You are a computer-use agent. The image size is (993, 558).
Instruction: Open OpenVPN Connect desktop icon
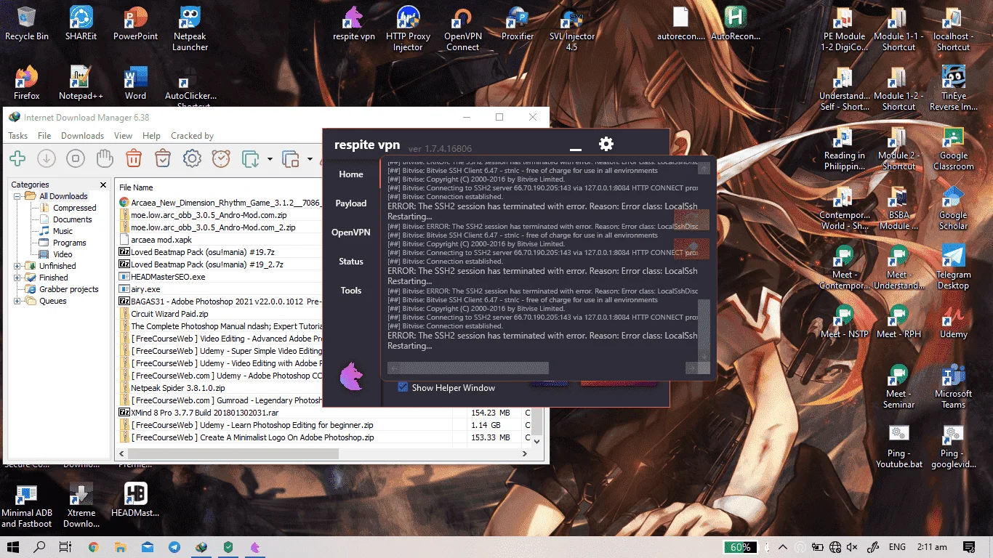462,29
